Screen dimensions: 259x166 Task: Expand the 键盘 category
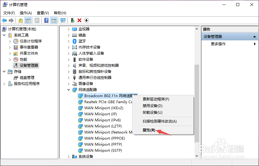[69, 35]
